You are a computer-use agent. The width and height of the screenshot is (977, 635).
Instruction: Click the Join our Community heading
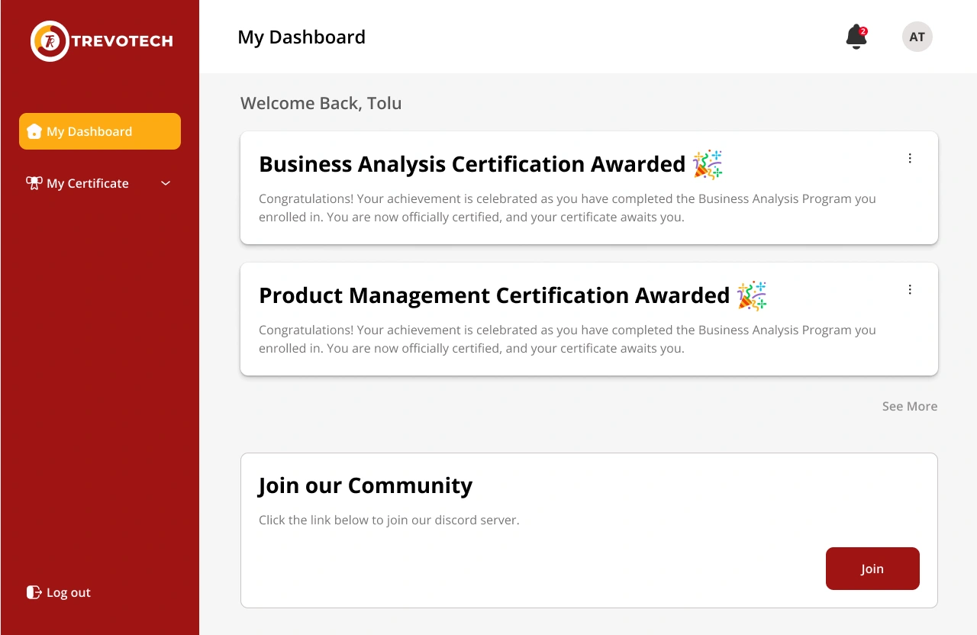pyautogui.click(x=366, y=485)
